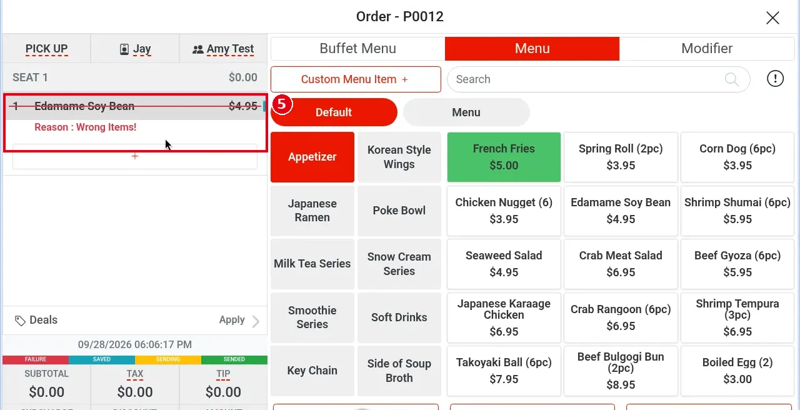This screenshot has height=410, width=800.
Task: Expand Deals with the Apply chevron
Action: (x=255, y=321)
